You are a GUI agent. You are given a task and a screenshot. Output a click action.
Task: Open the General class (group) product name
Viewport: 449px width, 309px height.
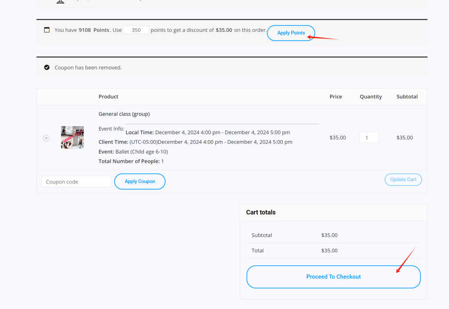(x=124, y=114)
